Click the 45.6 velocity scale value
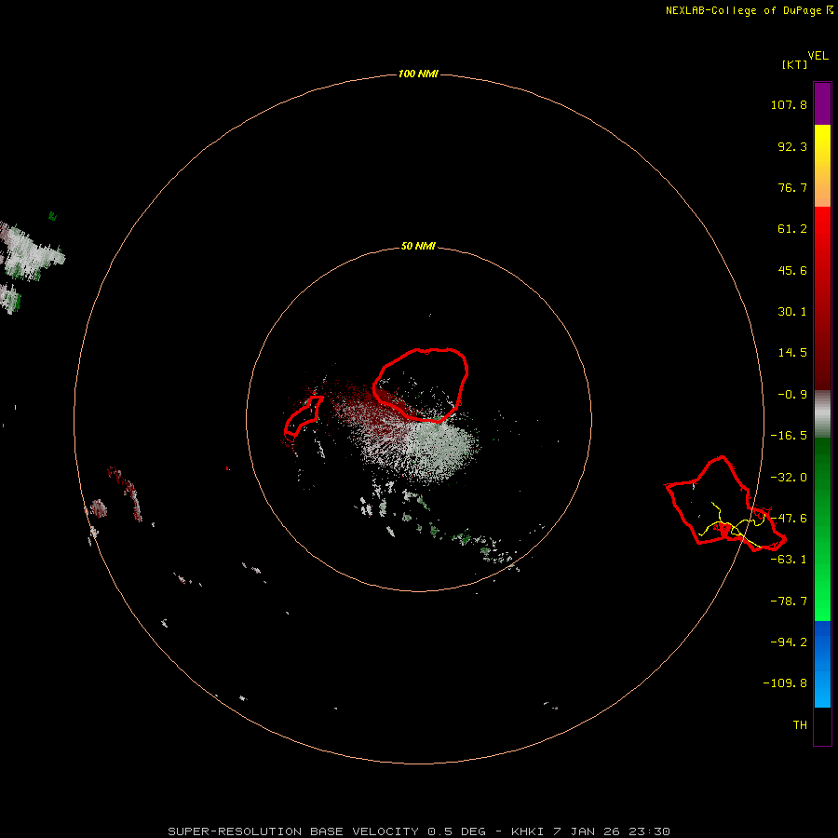 (792, 270)
